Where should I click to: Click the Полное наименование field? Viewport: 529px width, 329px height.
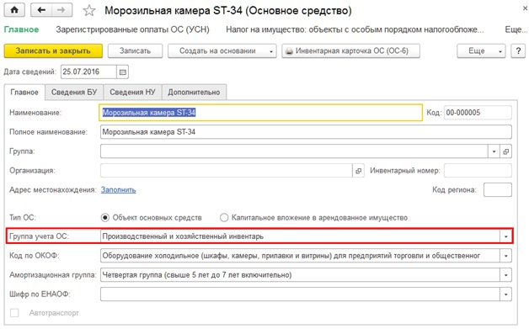pyautogui.click(x=306, y=132)
